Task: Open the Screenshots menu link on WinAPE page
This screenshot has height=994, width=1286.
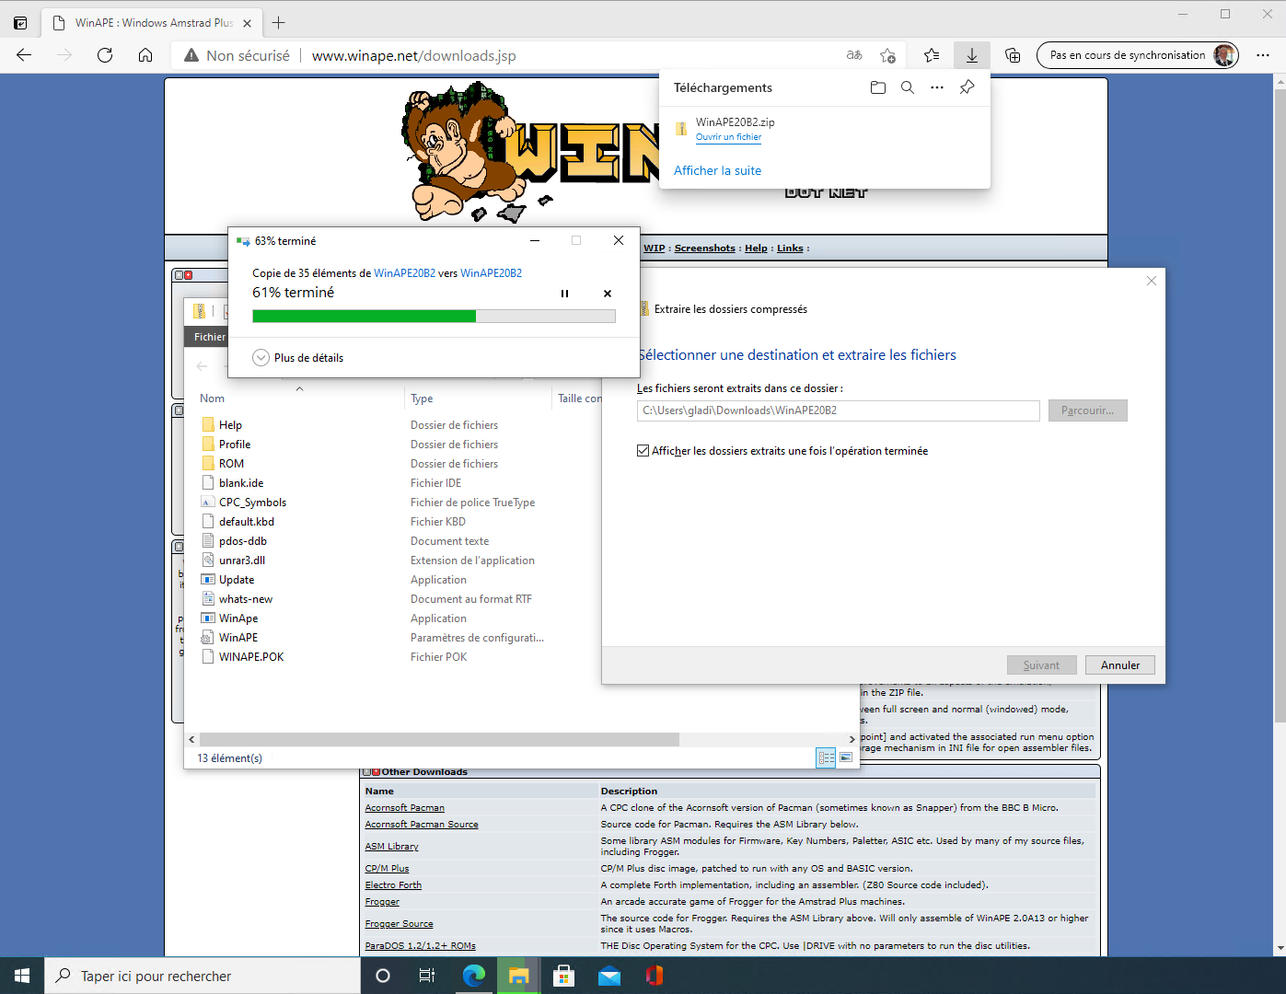Action: click(x=704, y=248)
